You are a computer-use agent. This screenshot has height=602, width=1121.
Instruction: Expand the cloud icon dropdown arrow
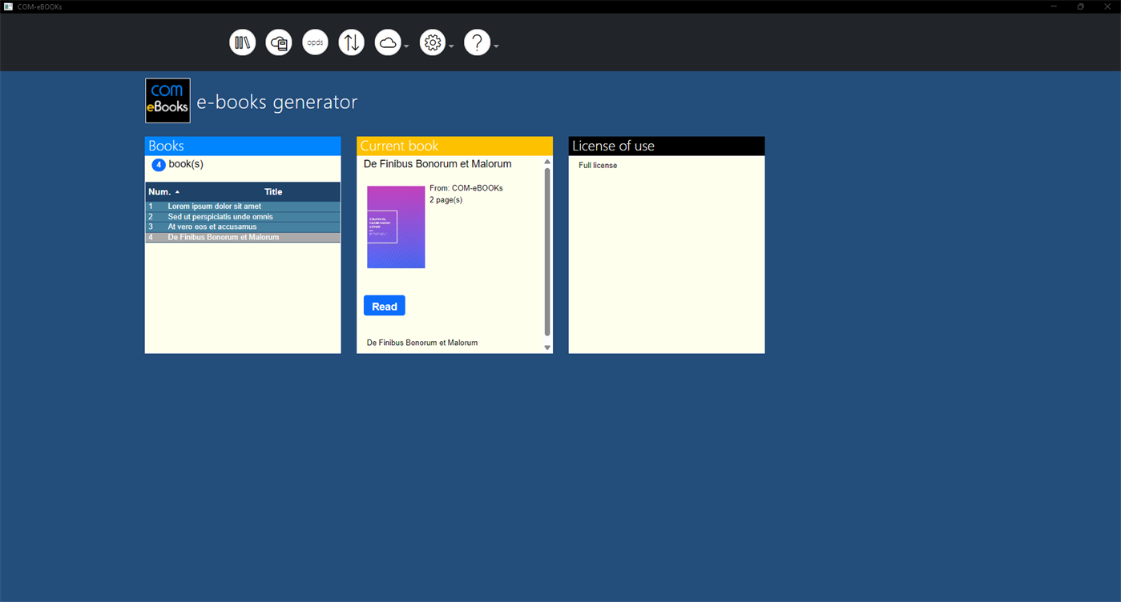coord(406,46)
